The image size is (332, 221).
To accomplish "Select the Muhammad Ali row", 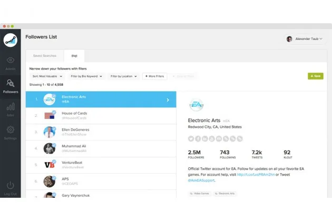I will (101, 148).
